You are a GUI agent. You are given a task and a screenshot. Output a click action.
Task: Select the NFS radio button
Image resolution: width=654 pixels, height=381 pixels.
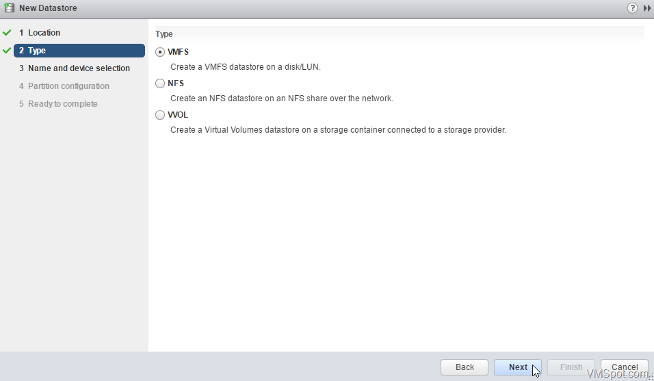(160, 83)
